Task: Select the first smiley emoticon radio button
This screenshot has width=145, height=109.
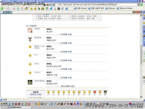Action: tap(48, 95)
